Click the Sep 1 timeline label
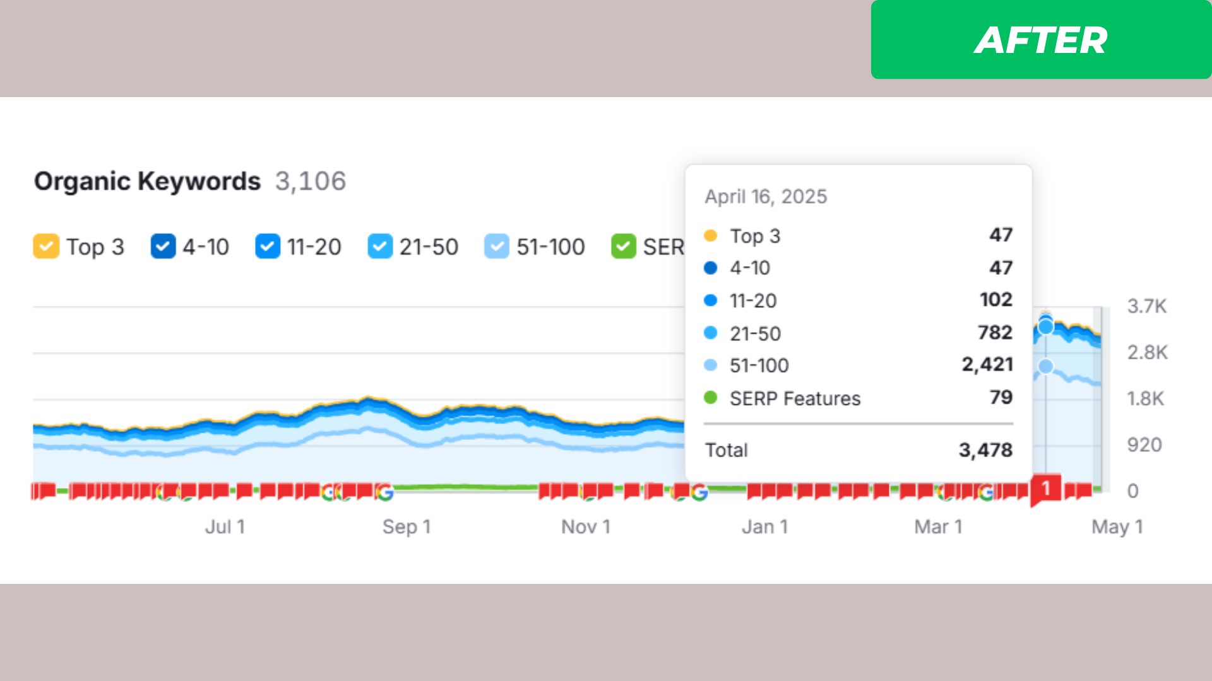 pyautogui.click(x=406, y=527)
